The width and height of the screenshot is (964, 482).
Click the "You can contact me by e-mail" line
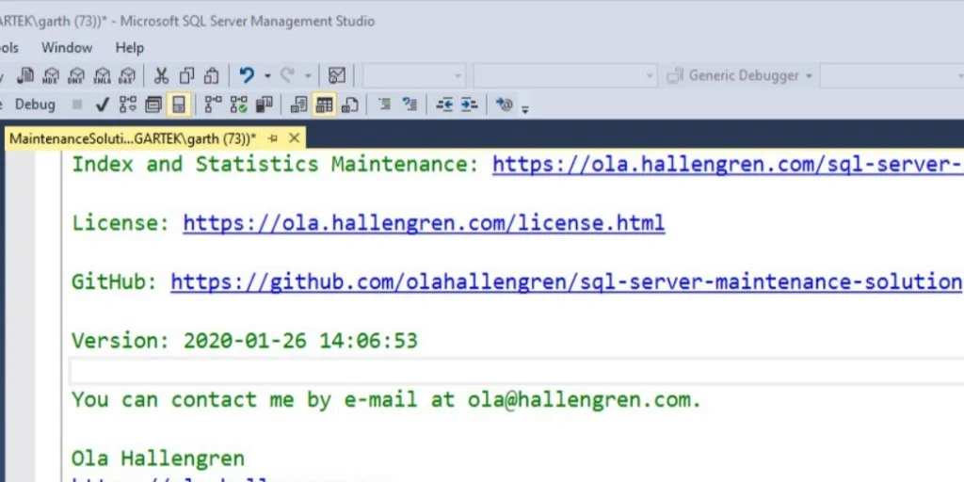click(386, 399)
